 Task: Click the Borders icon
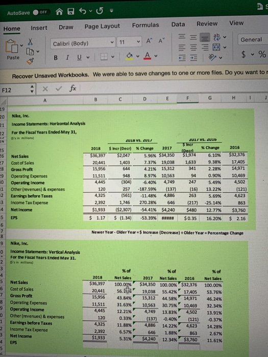pyautogui.click(x=104, y=57)
